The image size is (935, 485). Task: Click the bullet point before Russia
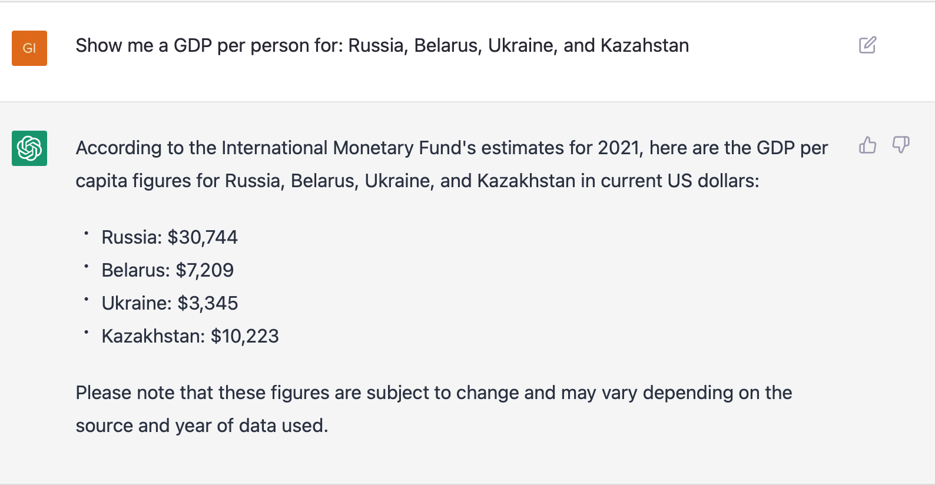point(86,234)
